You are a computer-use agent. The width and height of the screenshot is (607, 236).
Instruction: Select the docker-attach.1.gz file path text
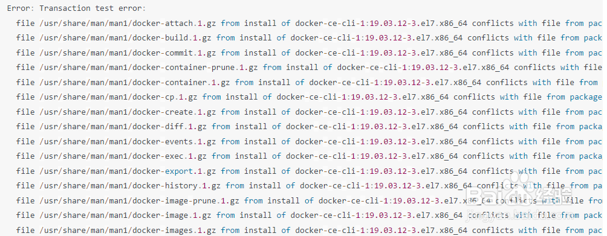click(128, 23)
